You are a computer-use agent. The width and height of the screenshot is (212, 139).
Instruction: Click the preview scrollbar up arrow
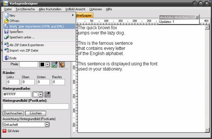(207, 27)
